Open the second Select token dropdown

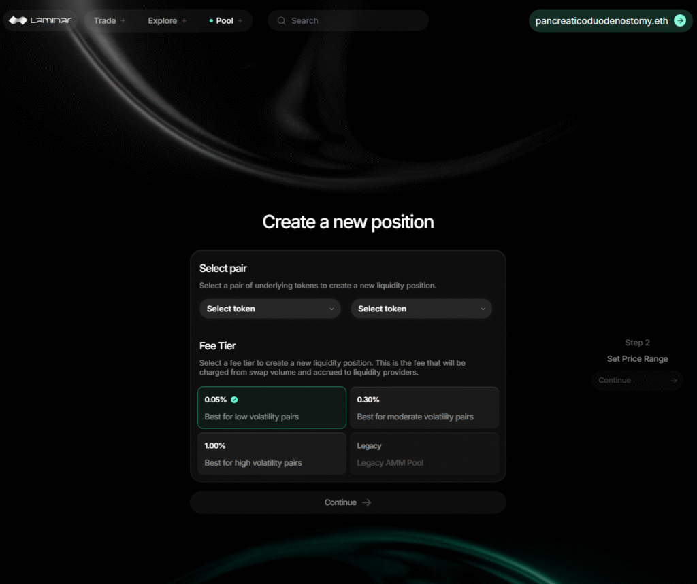(x=421, y=309)
